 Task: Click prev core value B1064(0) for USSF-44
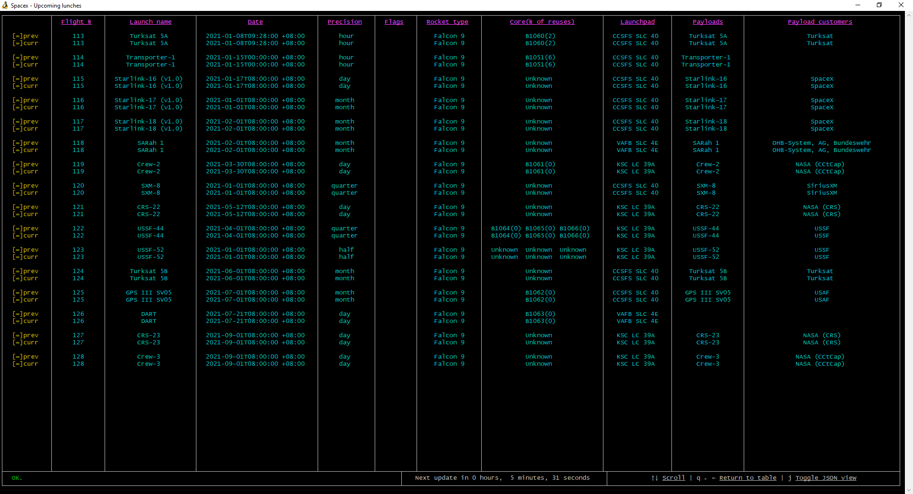coord(506,228)
